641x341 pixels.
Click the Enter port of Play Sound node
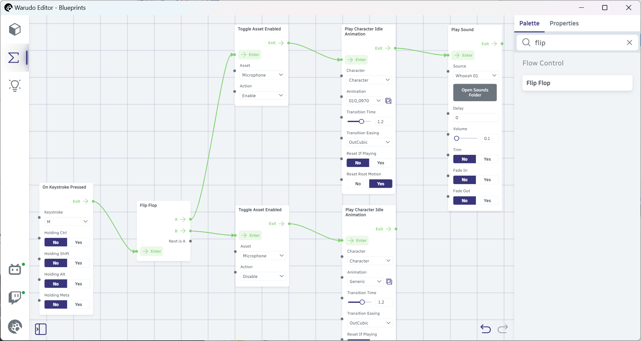tap(463, 55)
